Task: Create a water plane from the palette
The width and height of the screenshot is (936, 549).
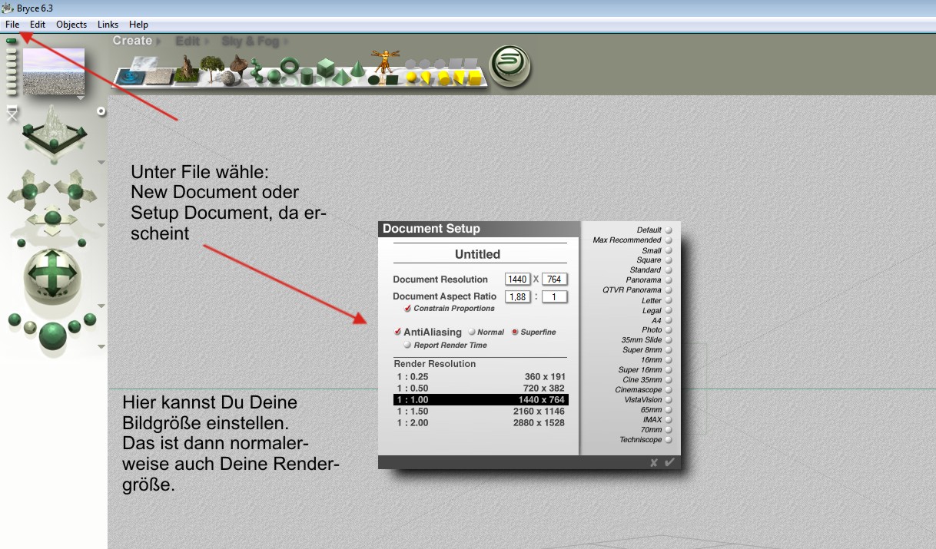Action: (130, 77)
